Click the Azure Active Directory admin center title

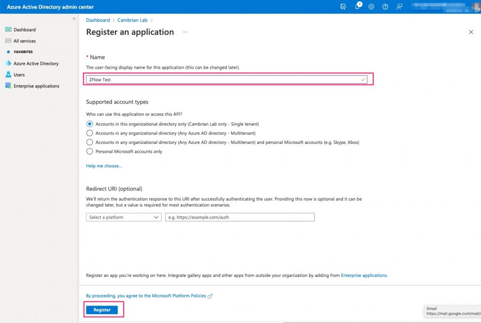50,7
